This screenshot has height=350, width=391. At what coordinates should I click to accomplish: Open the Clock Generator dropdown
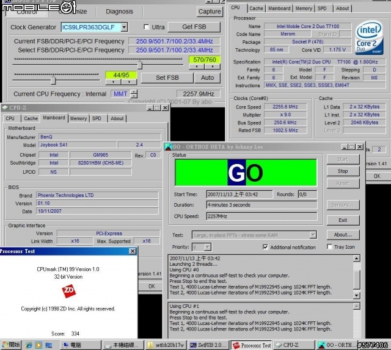[x=124, y=27]
